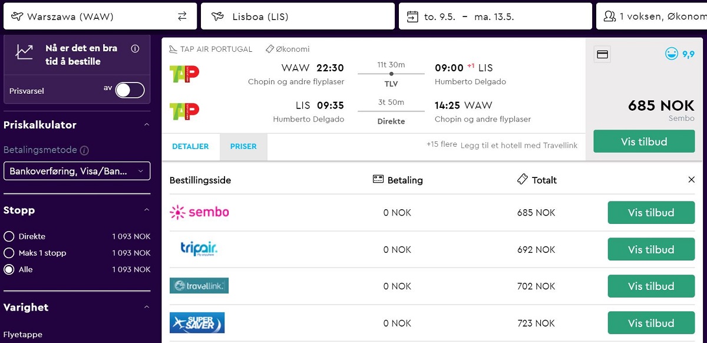The height and width of the screenshot is (343, 707).
Task: Select the Direkte stops option
Action: [9, 236]
